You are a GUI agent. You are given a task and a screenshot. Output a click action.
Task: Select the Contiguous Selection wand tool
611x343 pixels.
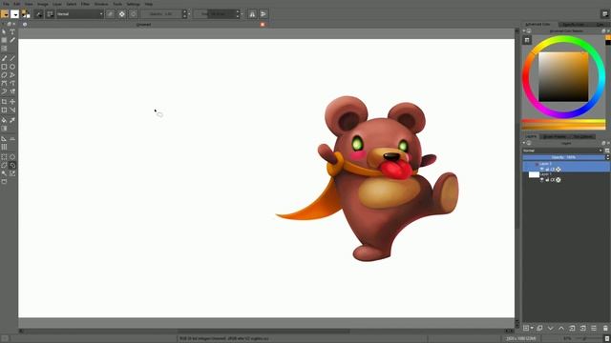(4, 173)
